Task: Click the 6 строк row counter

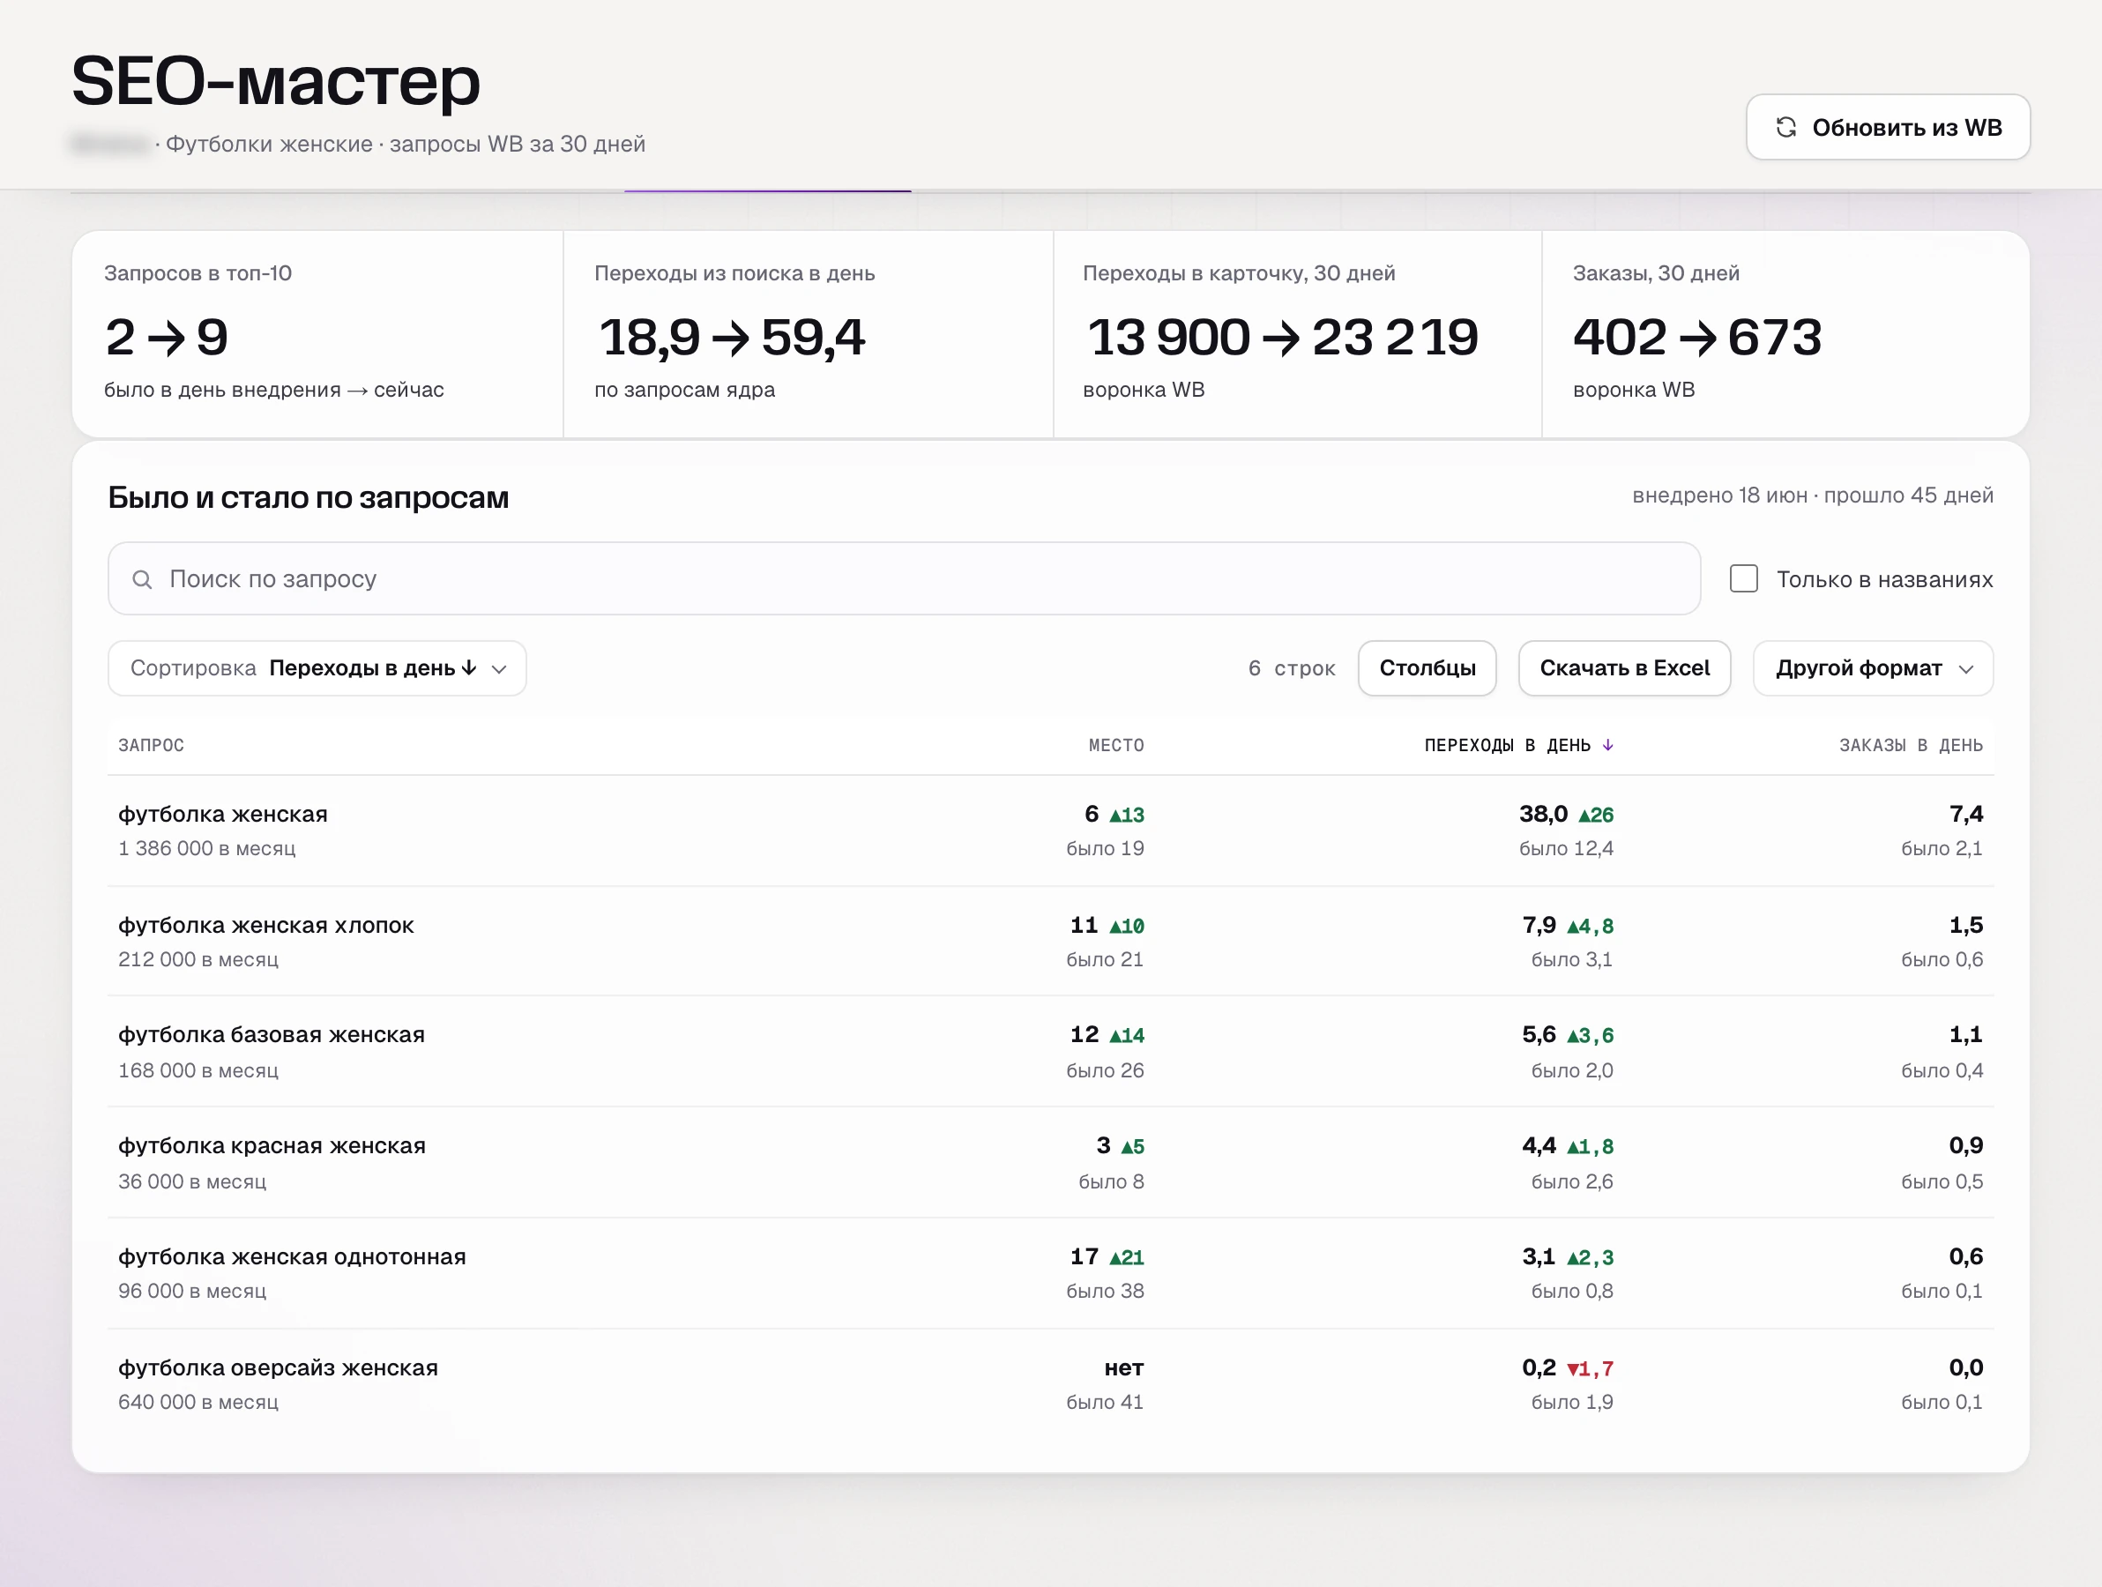Action: (x=1292, y=668)
